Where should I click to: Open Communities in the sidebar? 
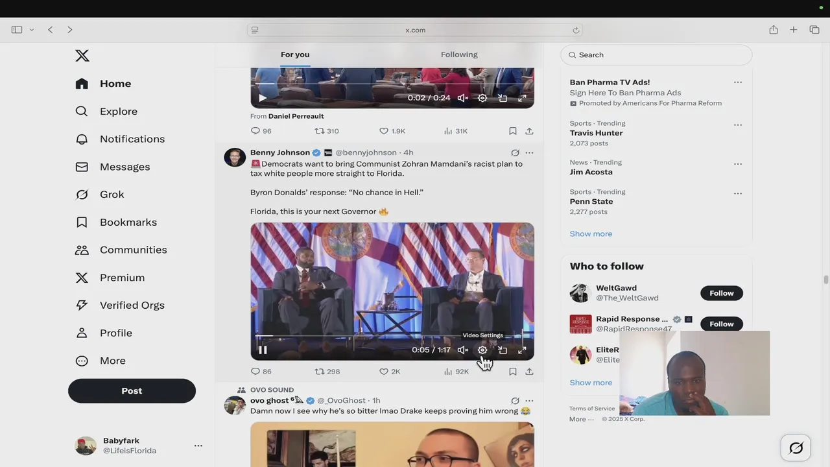[121, 250]
